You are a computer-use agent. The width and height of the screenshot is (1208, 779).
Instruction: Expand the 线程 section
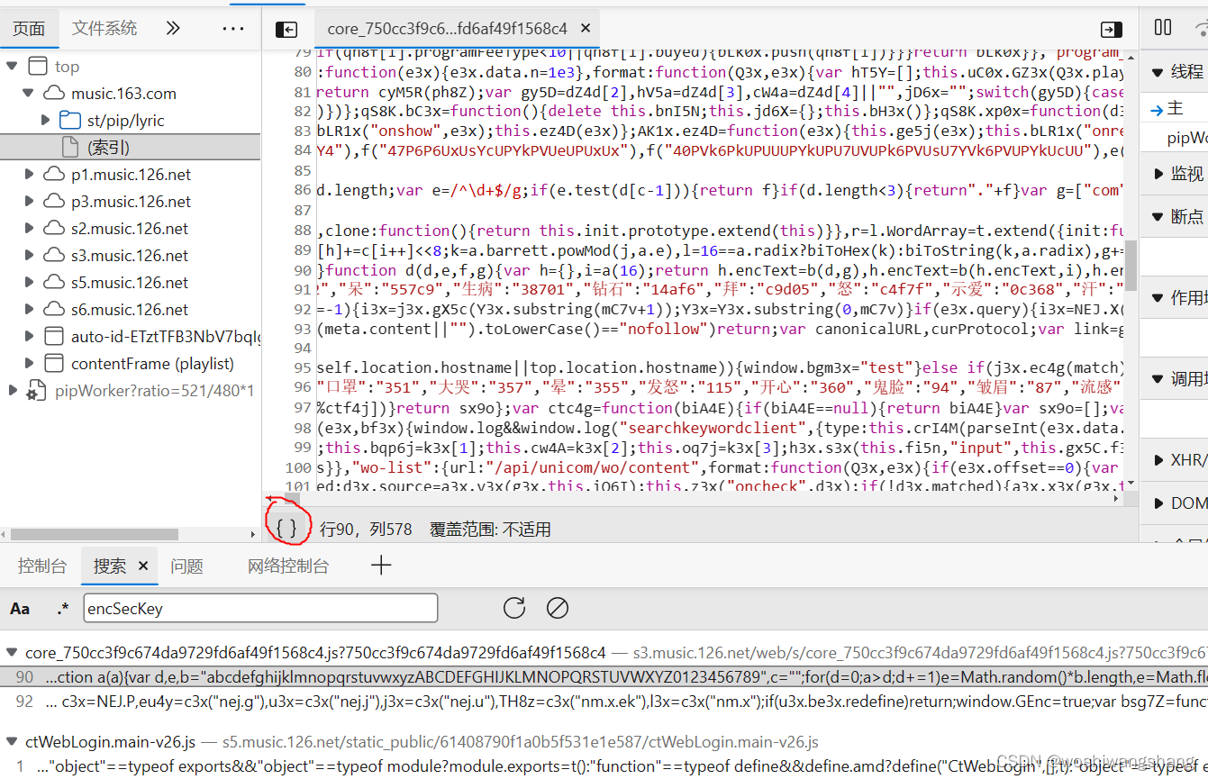[1176, 72]
